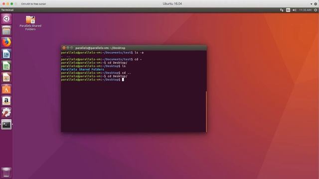Open the Parallels VM settings gear
Viewport: 319px width, 179px height.
pos(316,4)
